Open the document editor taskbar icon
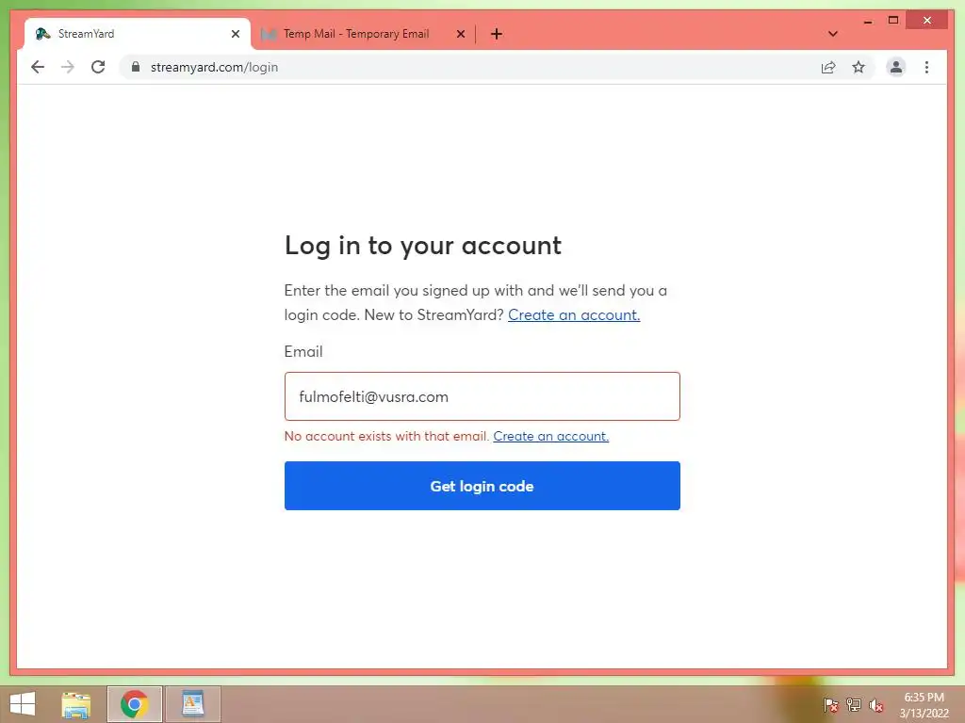The height and width of the screenshot is (723, 965). pyautogui.click(x=192, y=704)
